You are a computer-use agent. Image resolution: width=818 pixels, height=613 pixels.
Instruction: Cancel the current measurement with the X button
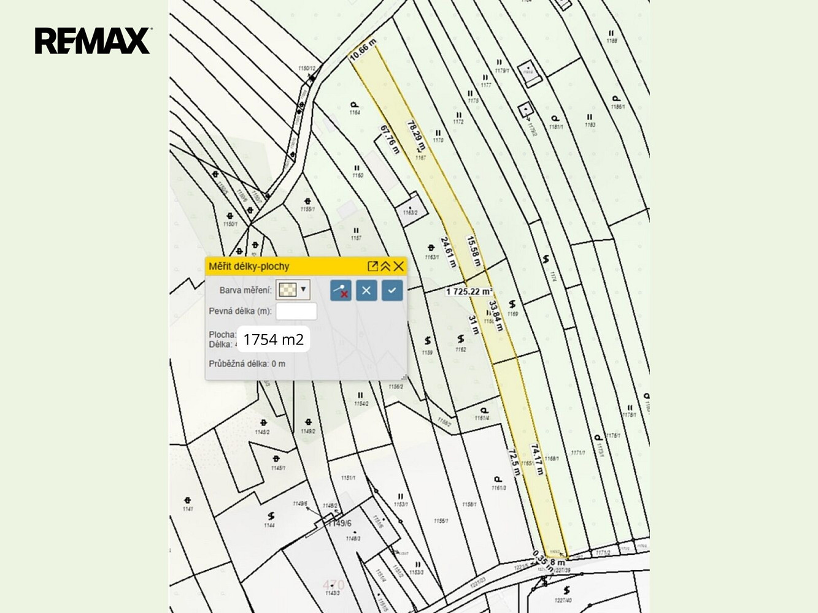point(366,290)
